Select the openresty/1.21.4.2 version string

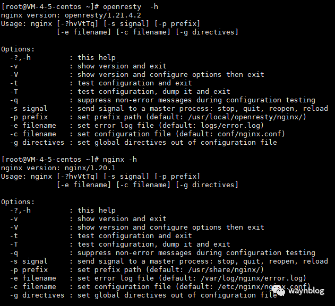tap(103, 15)
